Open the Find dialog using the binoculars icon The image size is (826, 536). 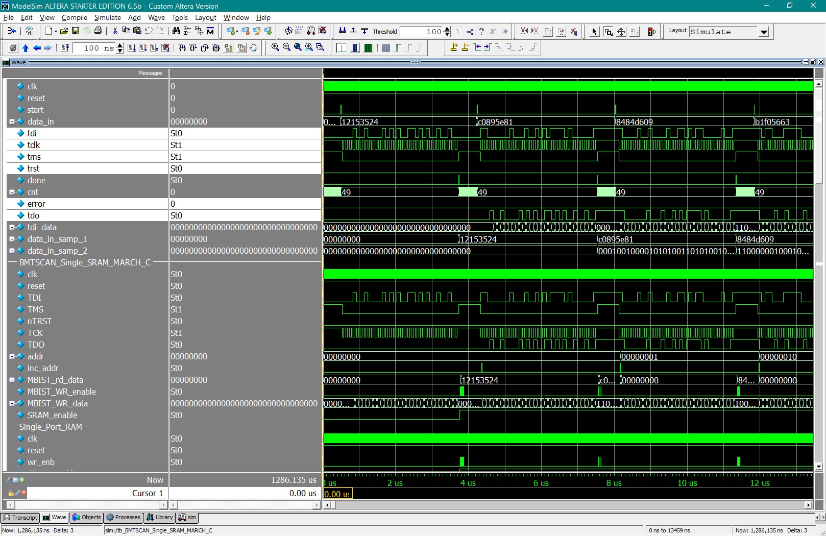coord(176,31)
